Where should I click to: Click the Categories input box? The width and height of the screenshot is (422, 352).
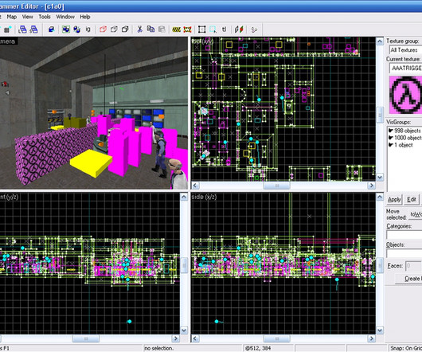(404, 235)
